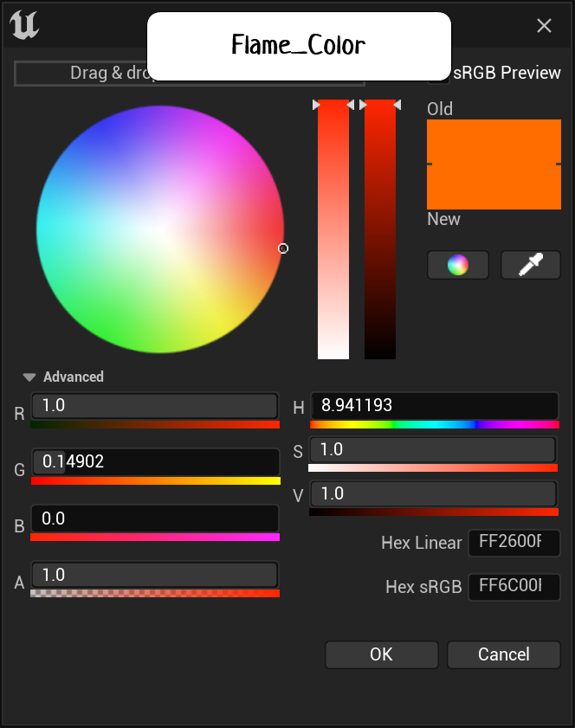Click the Drag & drop theme bar
Viewport: 575px width, 728px height.
coord(190,74)
